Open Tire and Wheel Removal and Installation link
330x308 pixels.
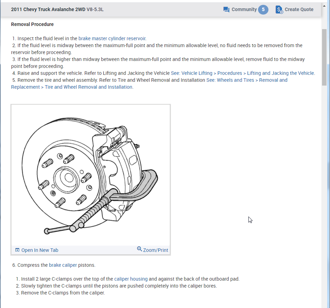click(x=89, y=87)
